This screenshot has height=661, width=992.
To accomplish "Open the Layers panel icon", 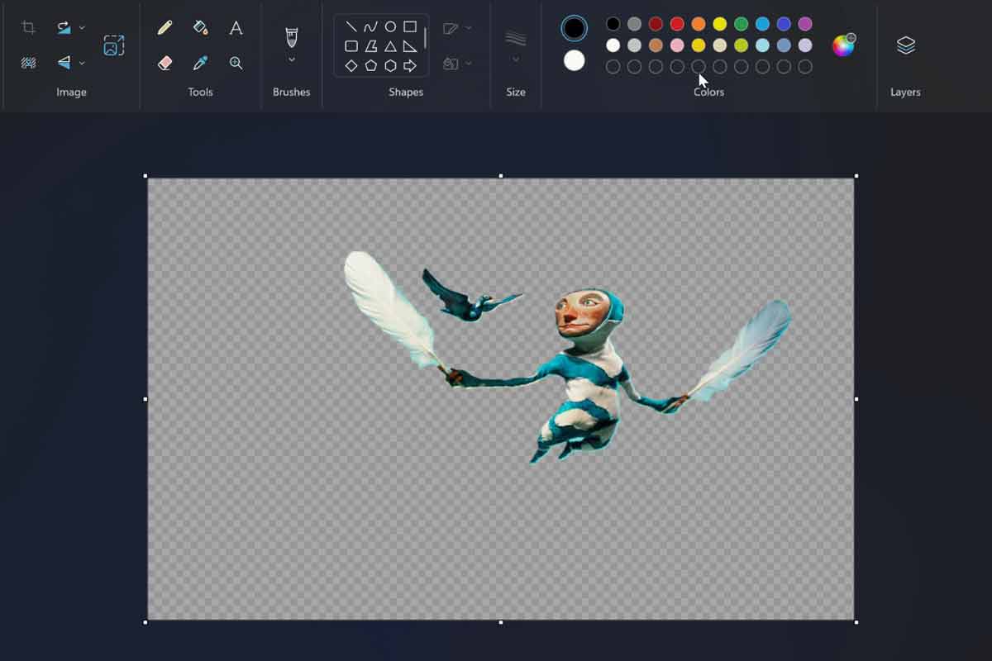I will coord(906,45).
